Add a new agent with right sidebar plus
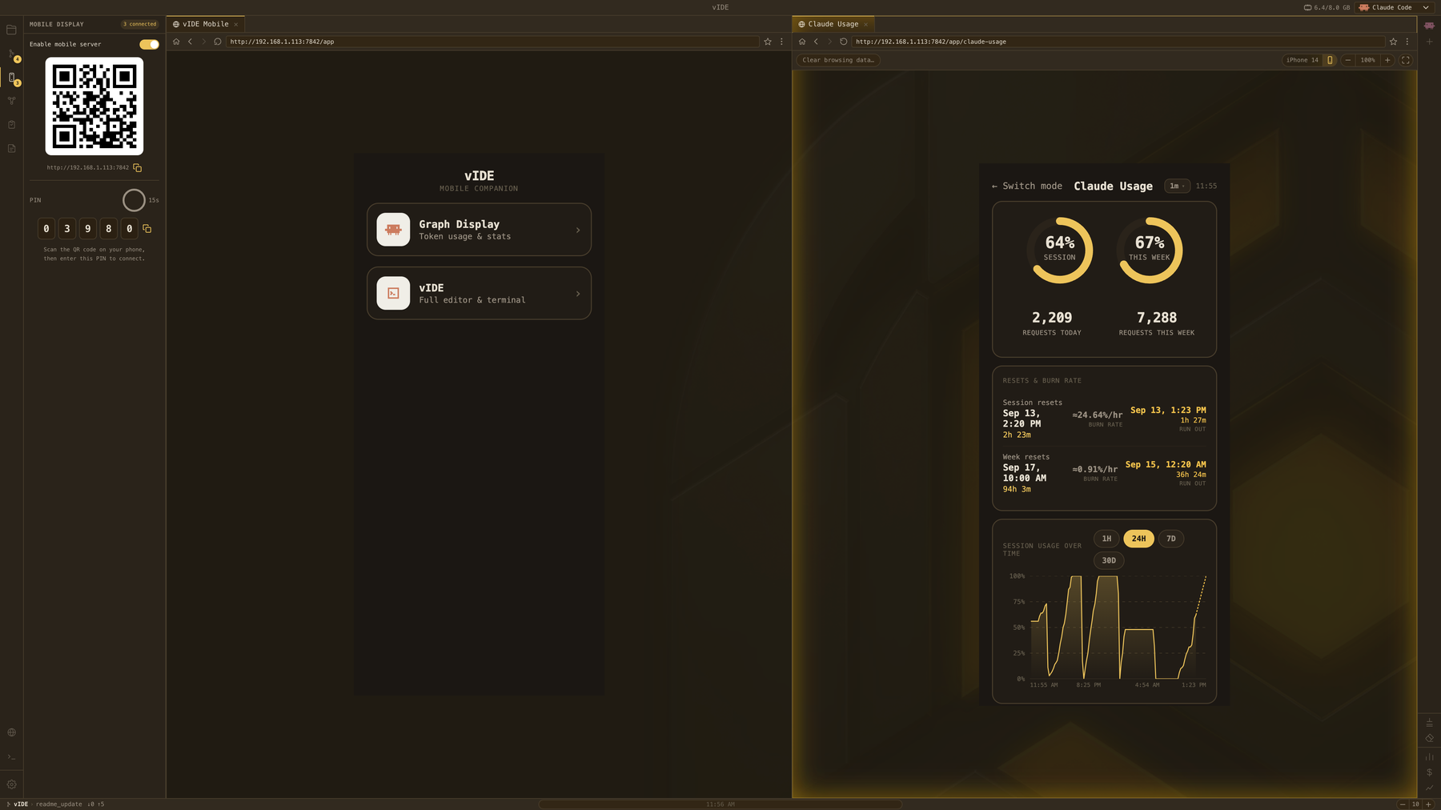The image size is (1441, 810). point(1429,42)
